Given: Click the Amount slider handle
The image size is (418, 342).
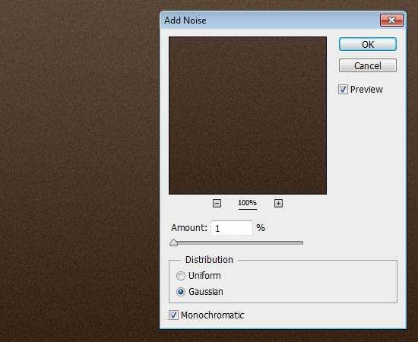Looking at the screenshot, I should coord(173,242).
